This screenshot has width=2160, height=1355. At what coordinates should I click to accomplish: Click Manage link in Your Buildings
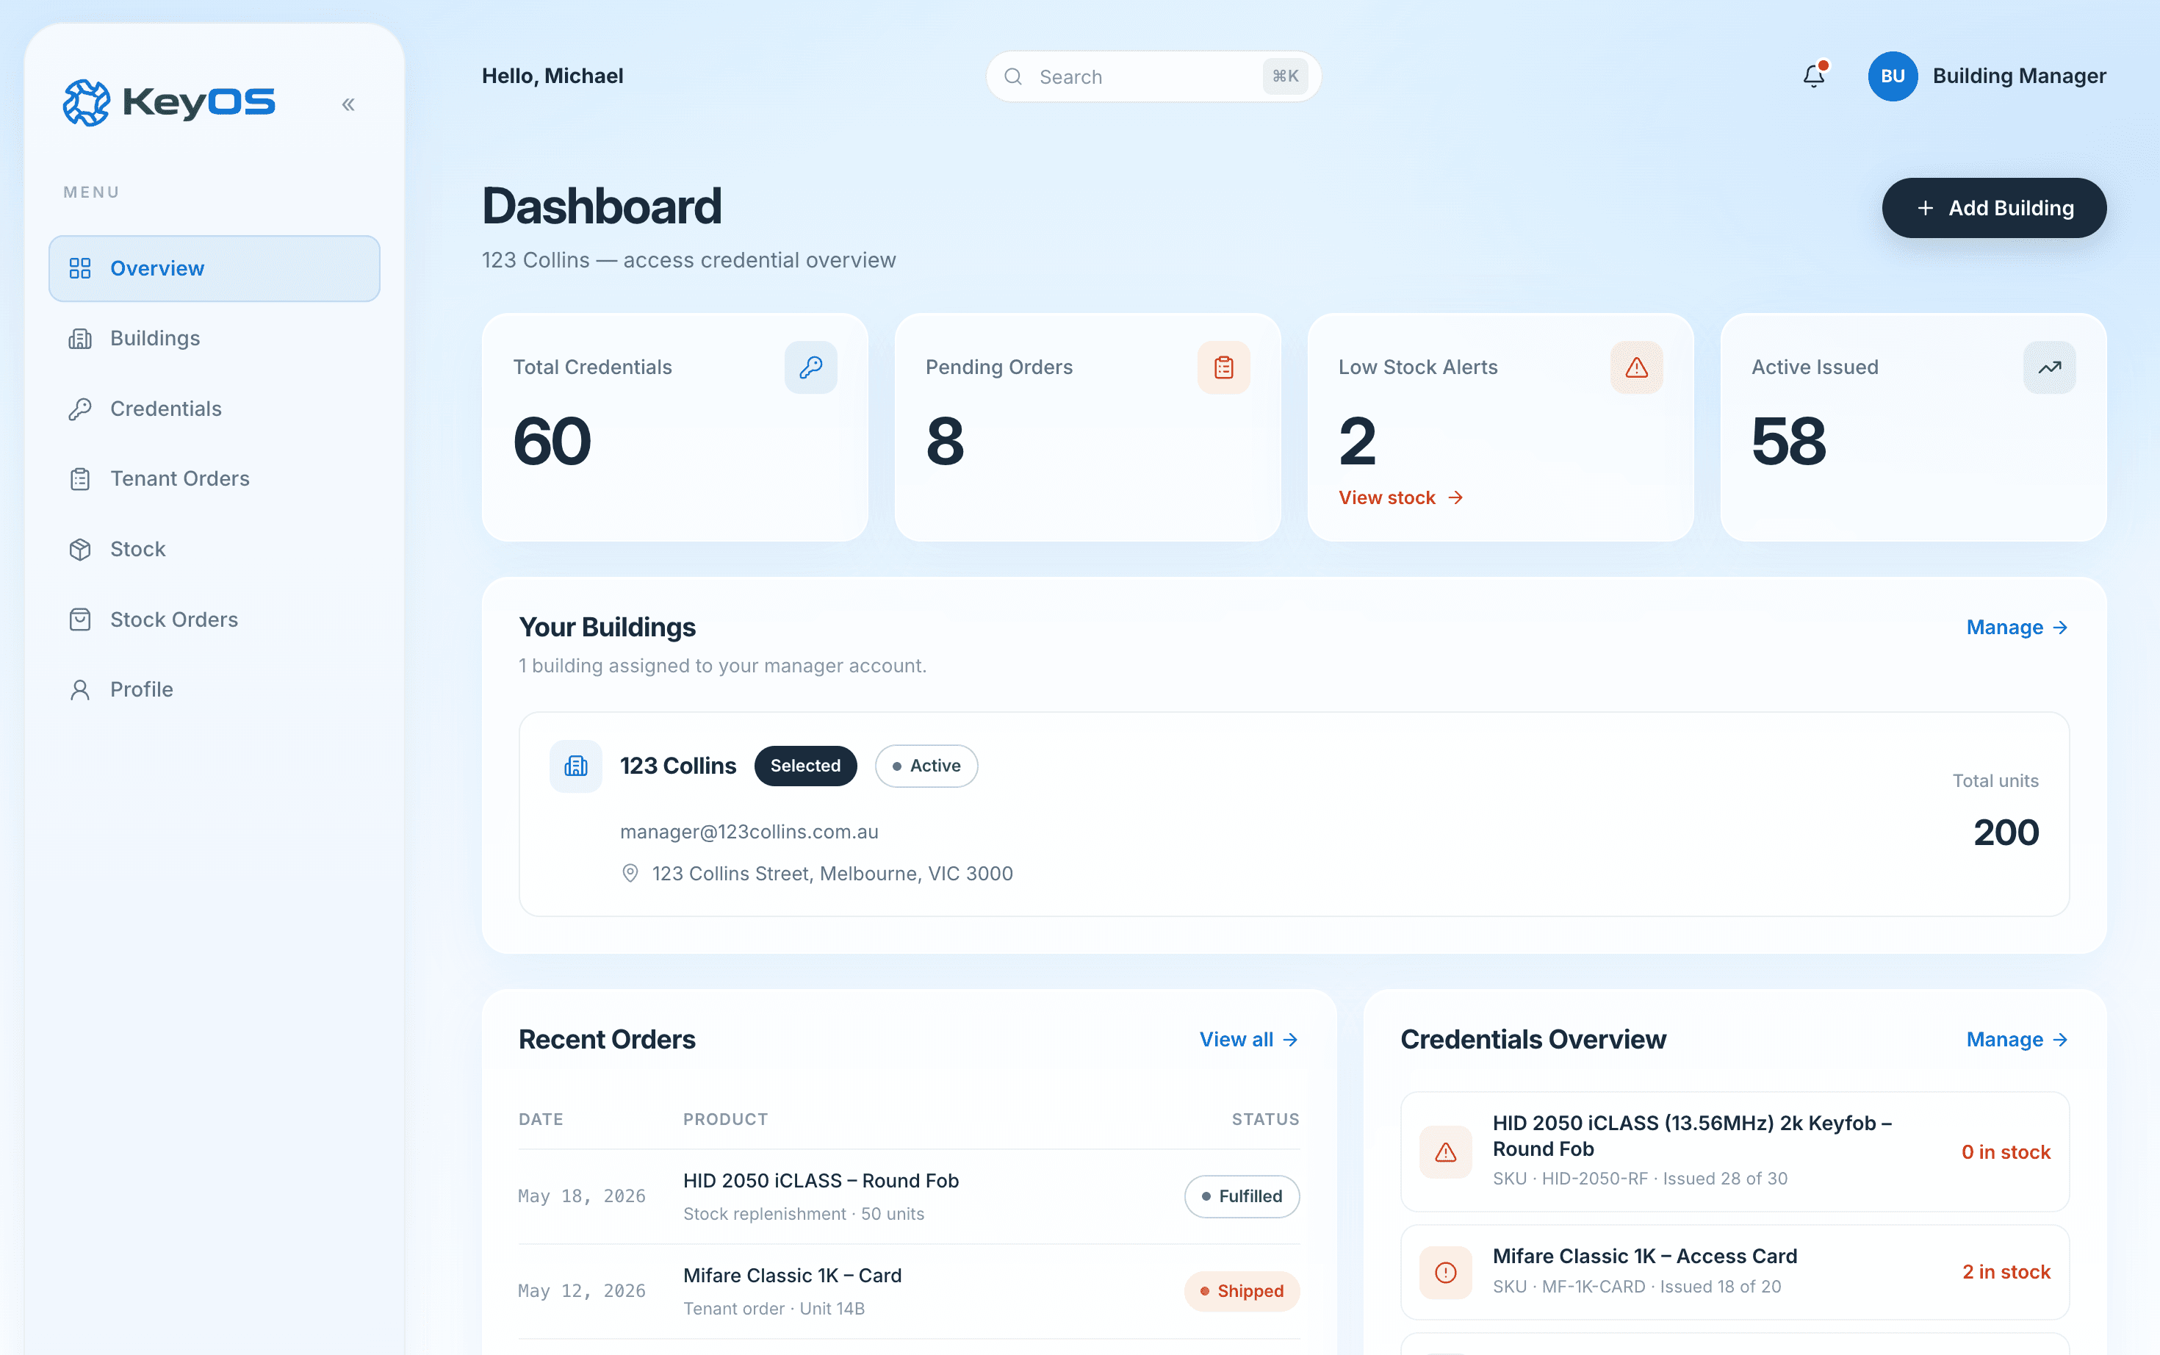[x=2016, y=628]
